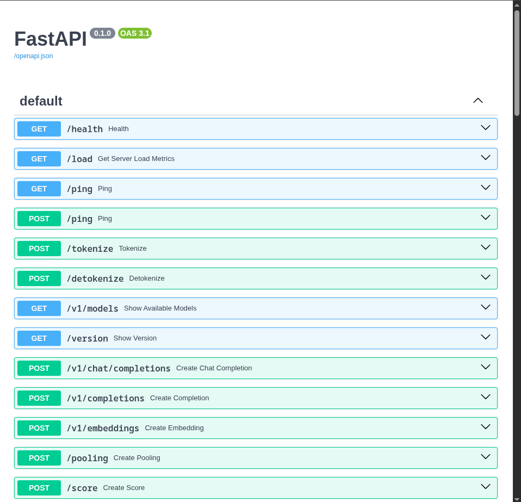Click the /health endpoint path

(85, 129)
